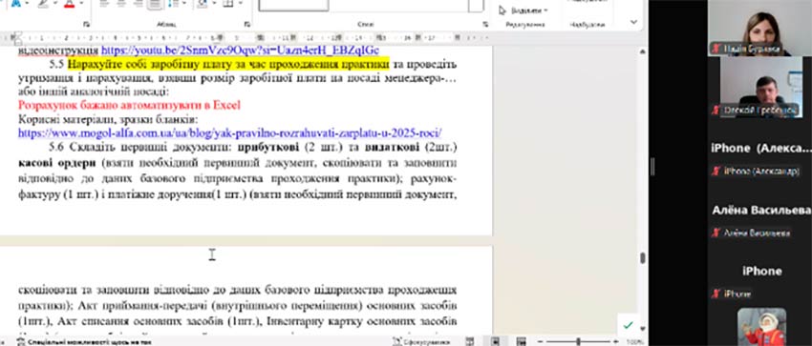Click muted mic icon beside bottom iPhone label
Screen dimensions: 812x346
click(716, 294)
